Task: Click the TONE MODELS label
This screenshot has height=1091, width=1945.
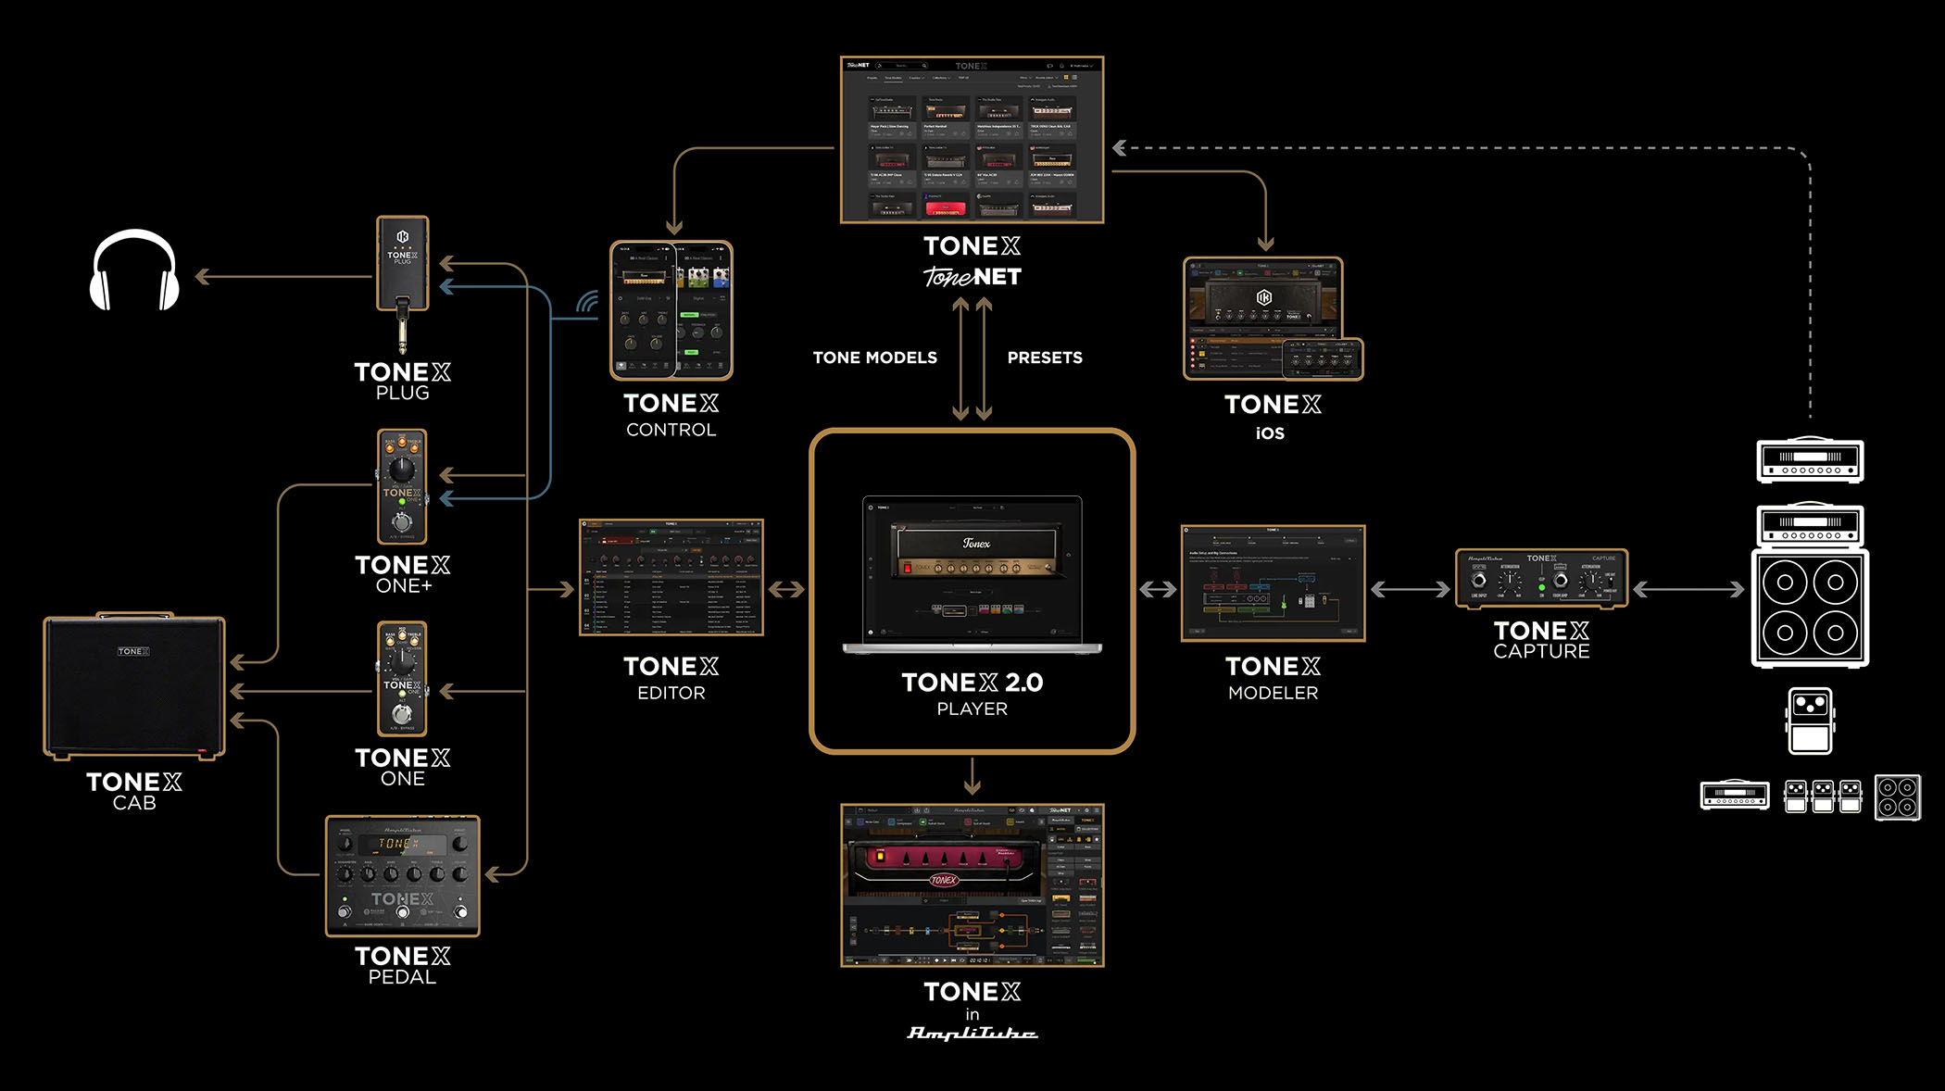Action: click(874, 357)
